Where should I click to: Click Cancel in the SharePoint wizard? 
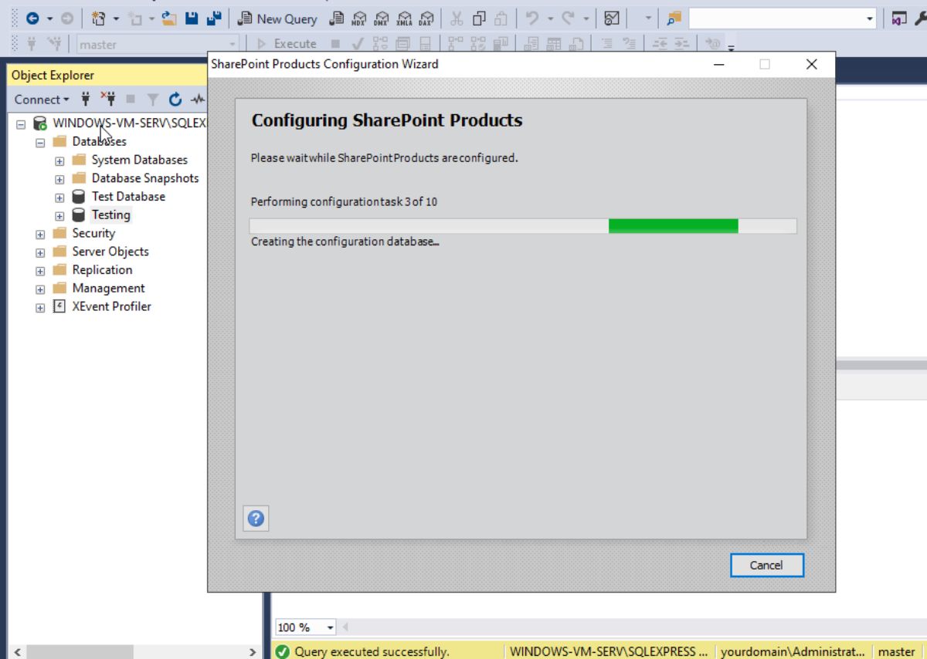pos(766,565)
